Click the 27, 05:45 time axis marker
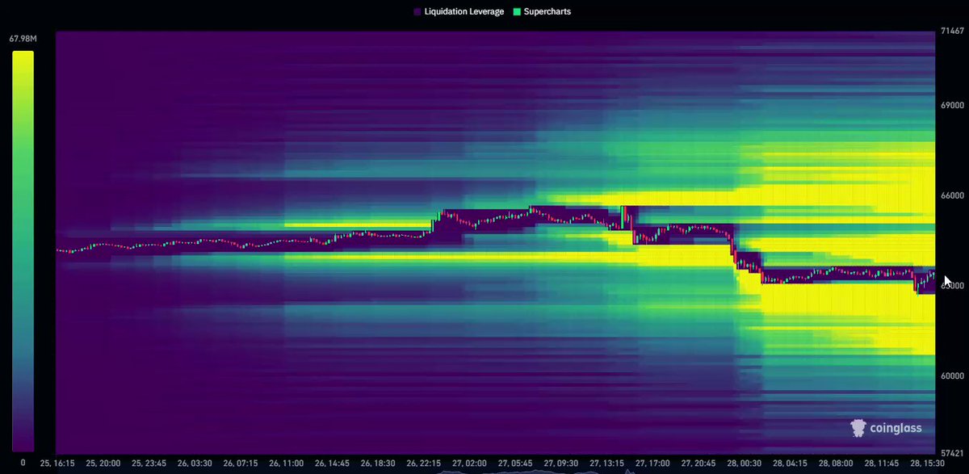The image size is (969, 474). [x=515, y=464]
